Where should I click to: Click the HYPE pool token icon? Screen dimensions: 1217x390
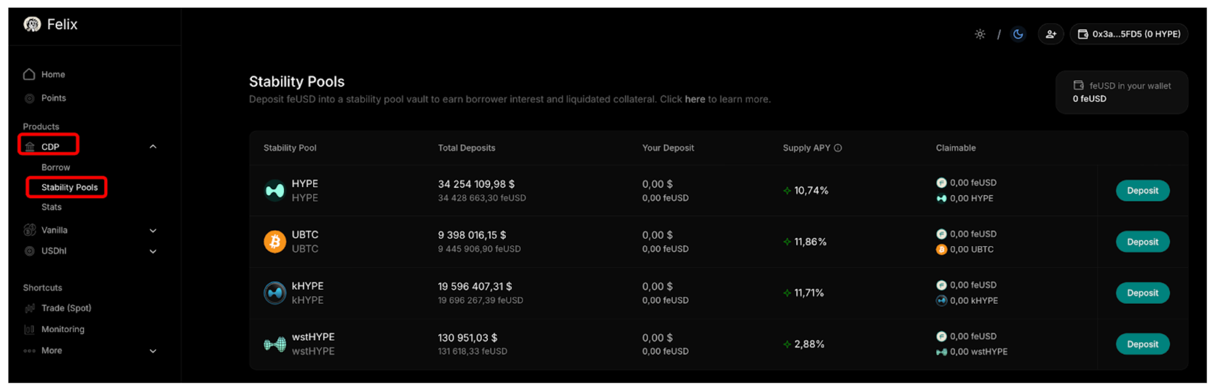click(275, 191)
